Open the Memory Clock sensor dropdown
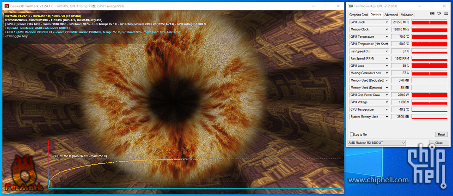 386,30
